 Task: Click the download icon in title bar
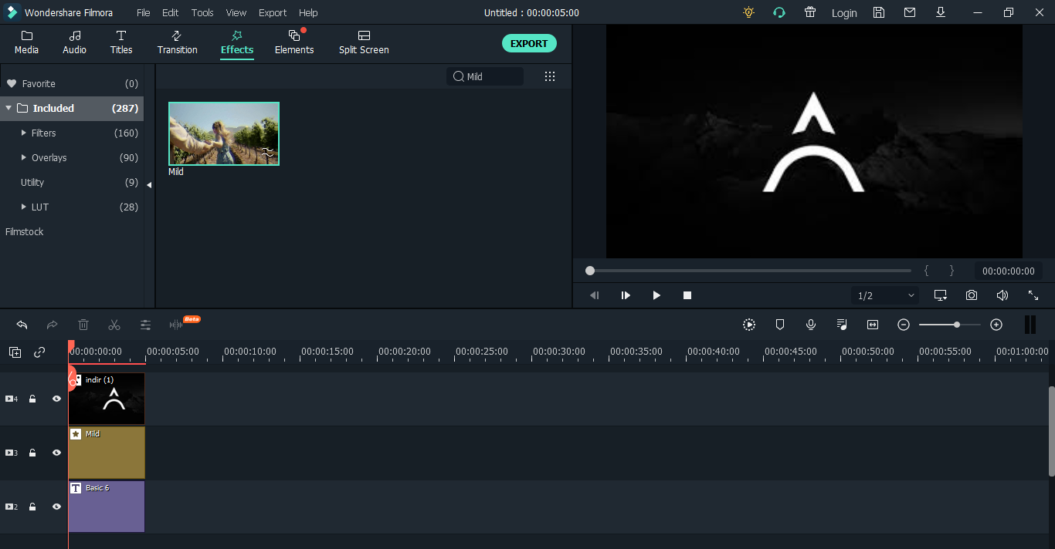pyautogui.click(x=941, y=12)
